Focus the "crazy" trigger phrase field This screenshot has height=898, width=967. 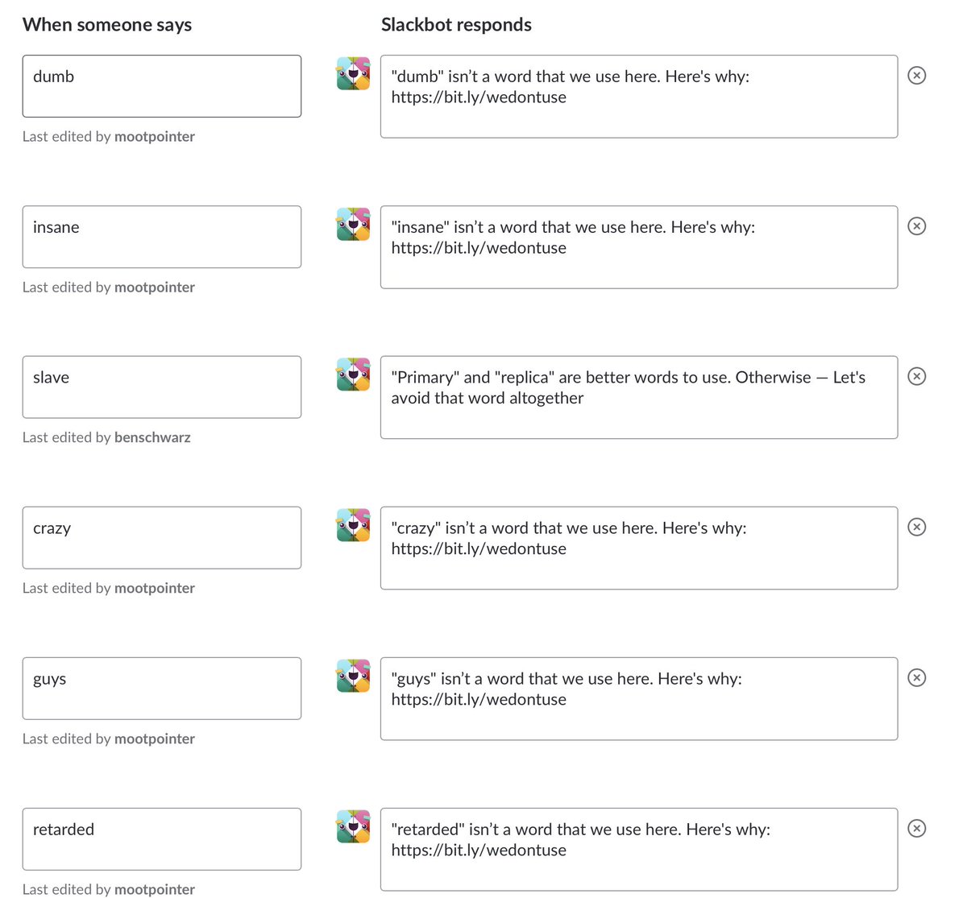click(161, 538)
